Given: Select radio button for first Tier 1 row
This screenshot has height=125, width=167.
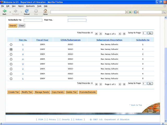Looking at the screenshot, I should pos(11,45).
